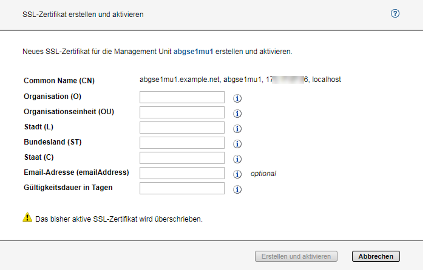Click the yellow warning triangle icon
The width and height of the screenshot is (423, 272).
[27, 217]
